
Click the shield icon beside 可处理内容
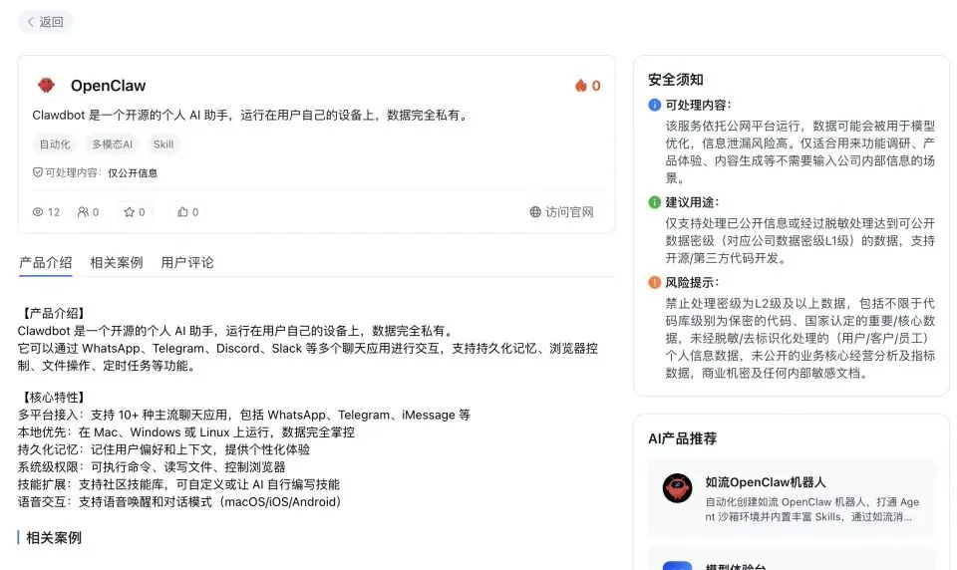tap(38, 172)
